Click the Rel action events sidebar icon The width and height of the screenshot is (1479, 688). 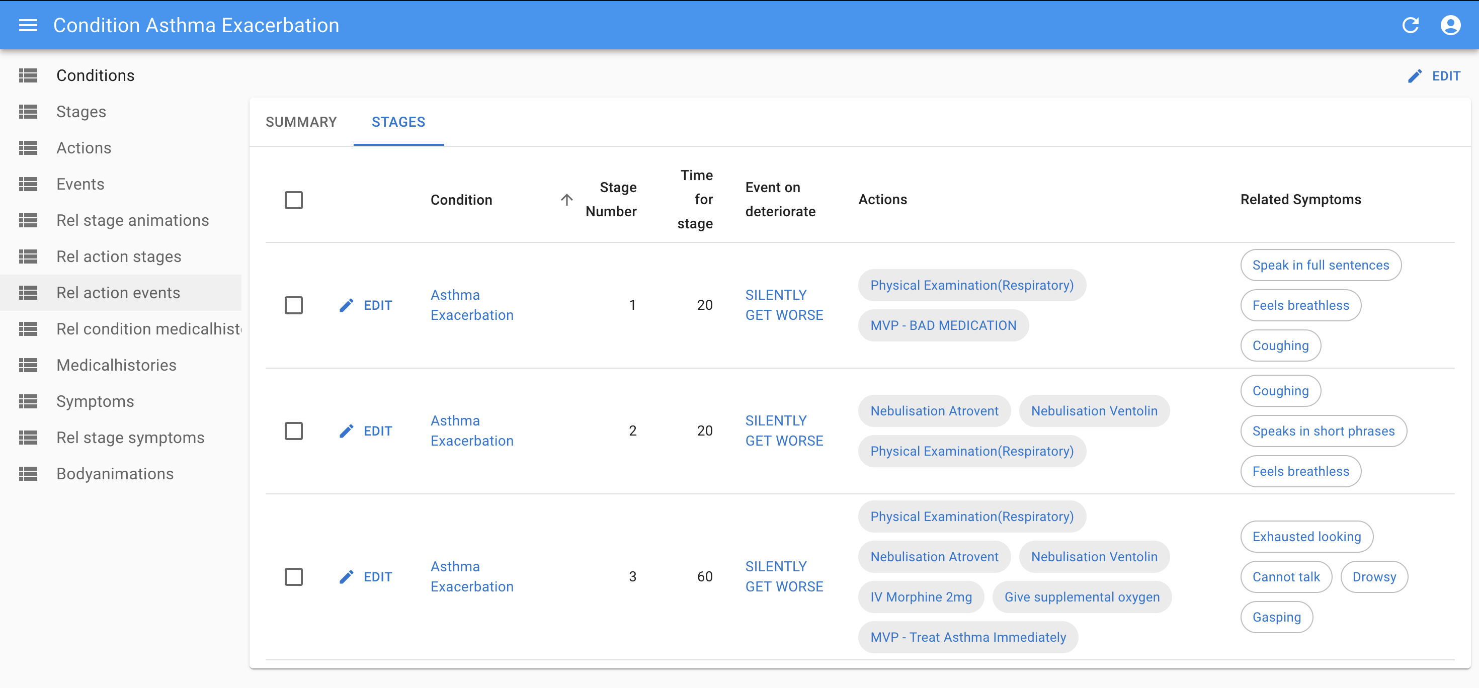pyautogui.click(x=27, y=292)
